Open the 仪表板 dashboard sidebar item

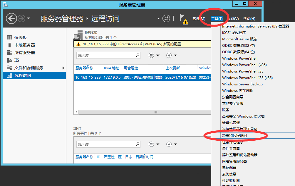[21, 37]
